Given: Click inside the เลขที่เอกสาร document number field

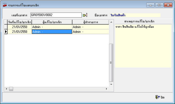Looking at the screenshot, I should pos(56,15).
